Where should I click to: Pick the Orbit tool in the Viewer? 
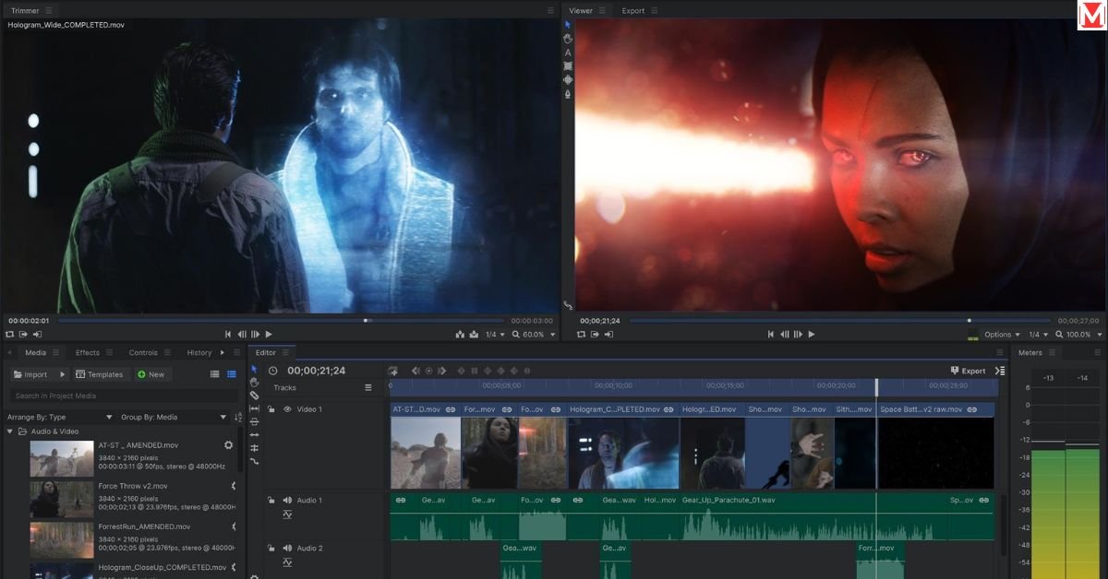[568, 80]
